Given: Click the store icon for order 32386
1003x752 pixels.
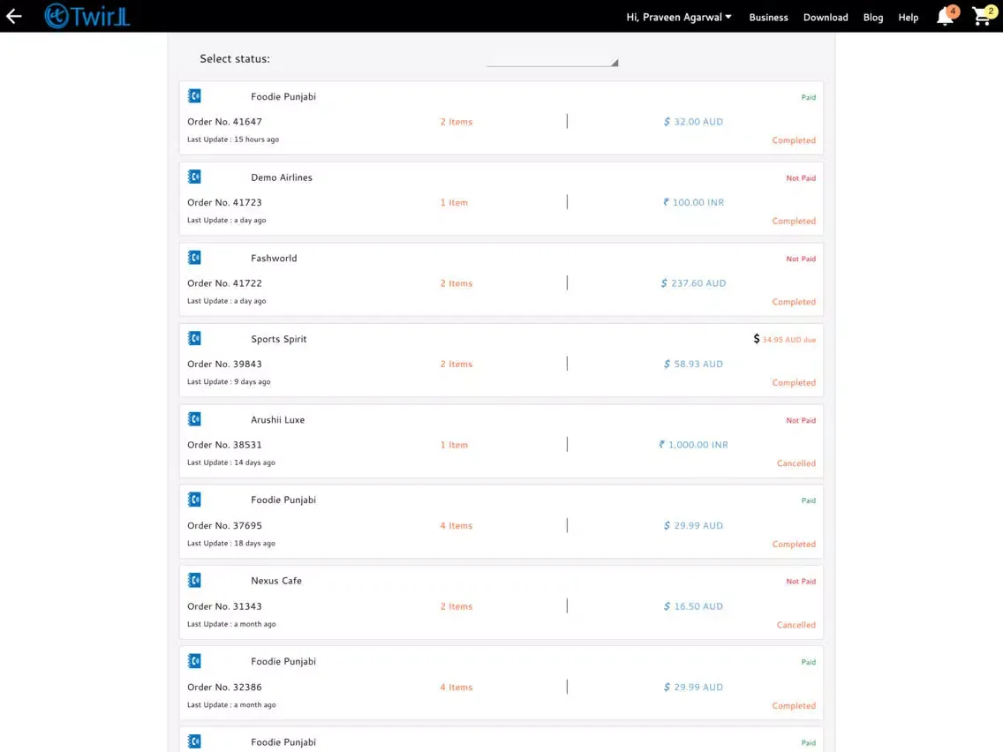Looking at the screenshot, I should (194, 660).
